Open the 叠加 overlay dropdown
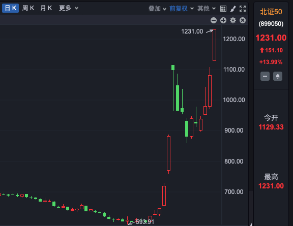 point(157,9)
